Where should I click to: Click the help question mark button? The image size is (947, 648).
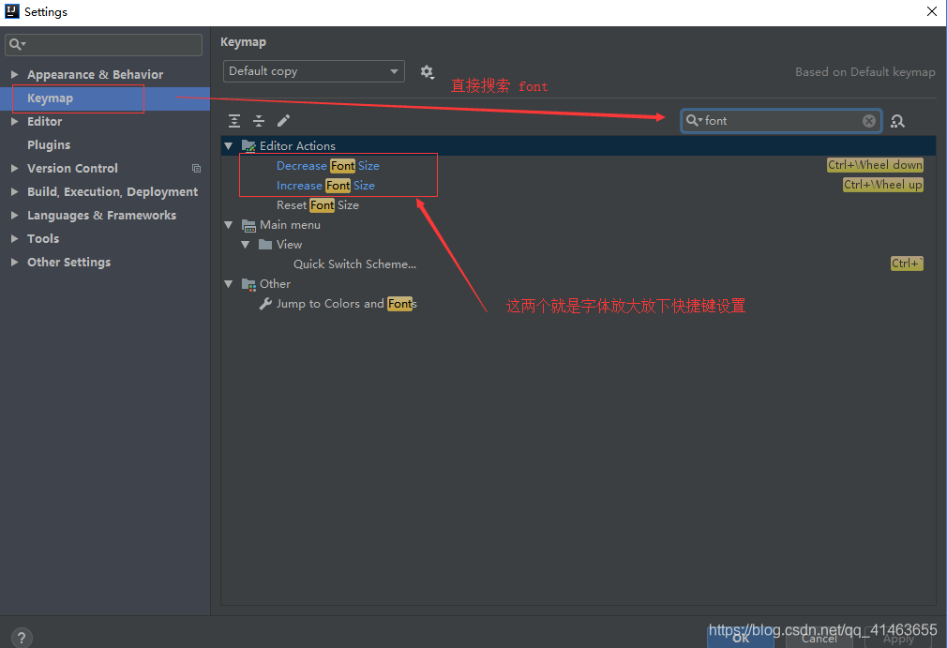22,637
